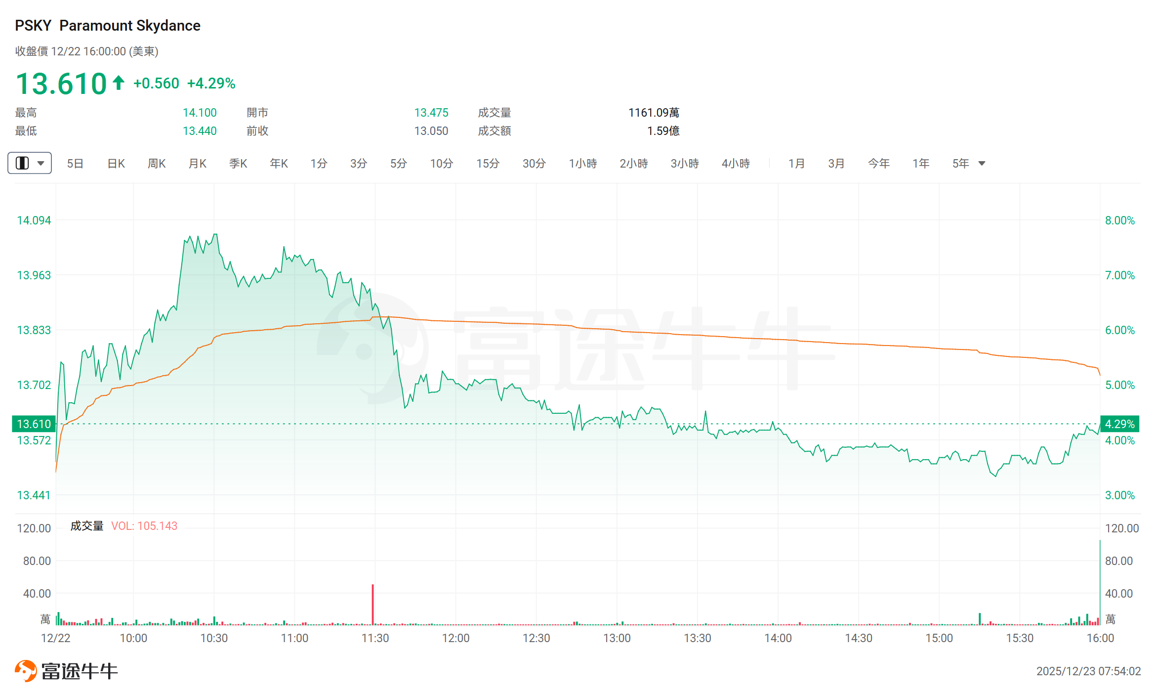Click the 13.610 current price label
Image resolution: width=1156 pixels, height=696 pixels.
[x=34, y=424]
